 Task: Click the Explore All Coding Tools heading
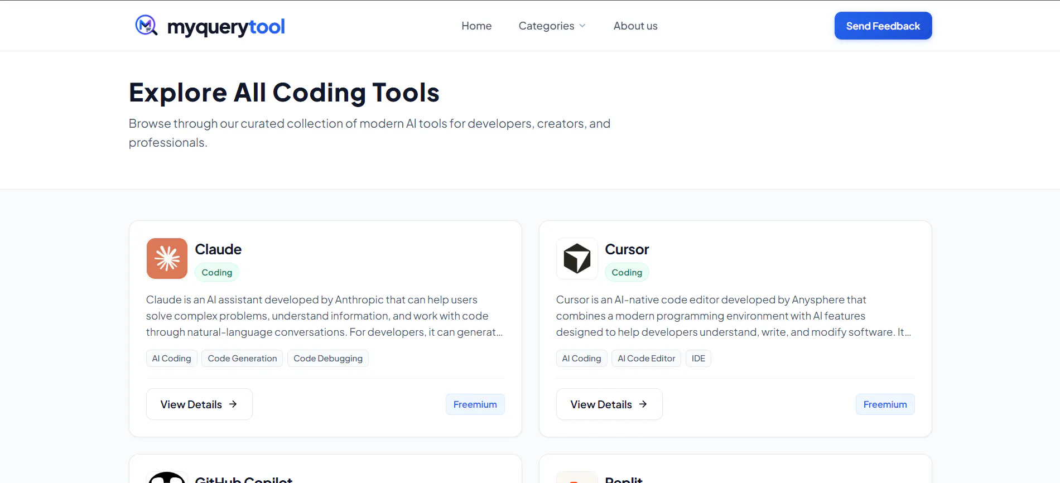click(284, 93)
